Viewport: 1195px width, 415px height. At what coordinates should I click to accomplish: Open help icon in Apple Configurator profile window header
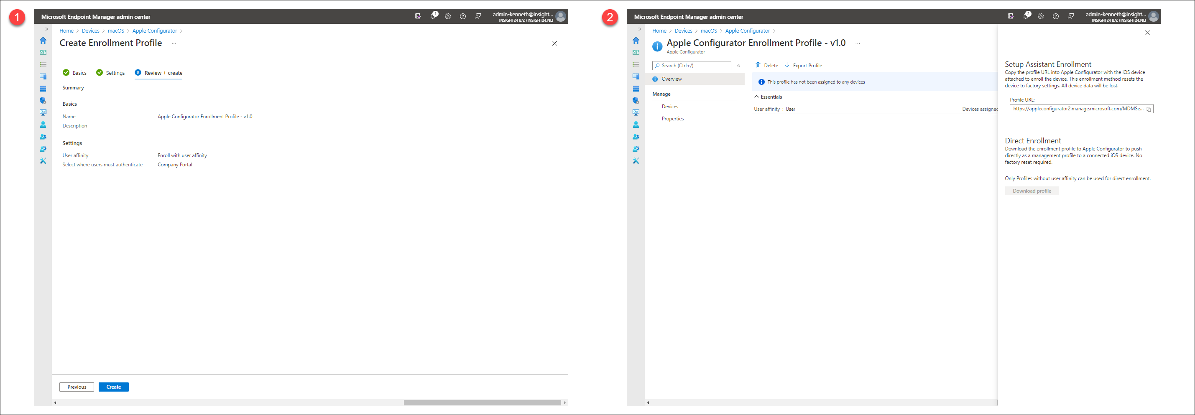click(1055, 16)
